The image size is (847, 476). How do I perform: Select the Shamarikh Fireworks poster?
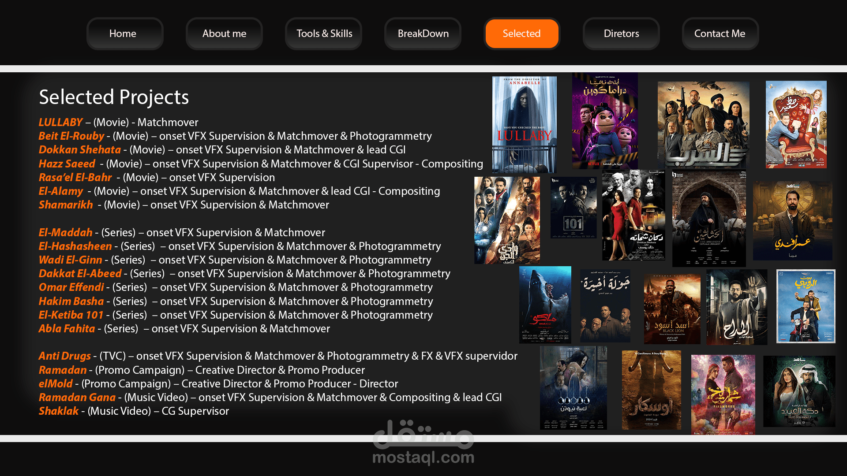point(723,394)
